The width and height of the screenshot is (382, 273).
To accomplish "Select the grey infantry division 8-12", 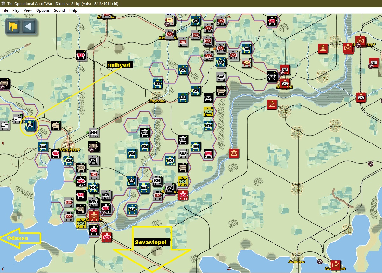I will tap(170, 34).
